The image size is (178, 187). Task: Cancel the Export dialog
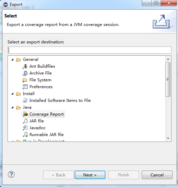(157, 175)
